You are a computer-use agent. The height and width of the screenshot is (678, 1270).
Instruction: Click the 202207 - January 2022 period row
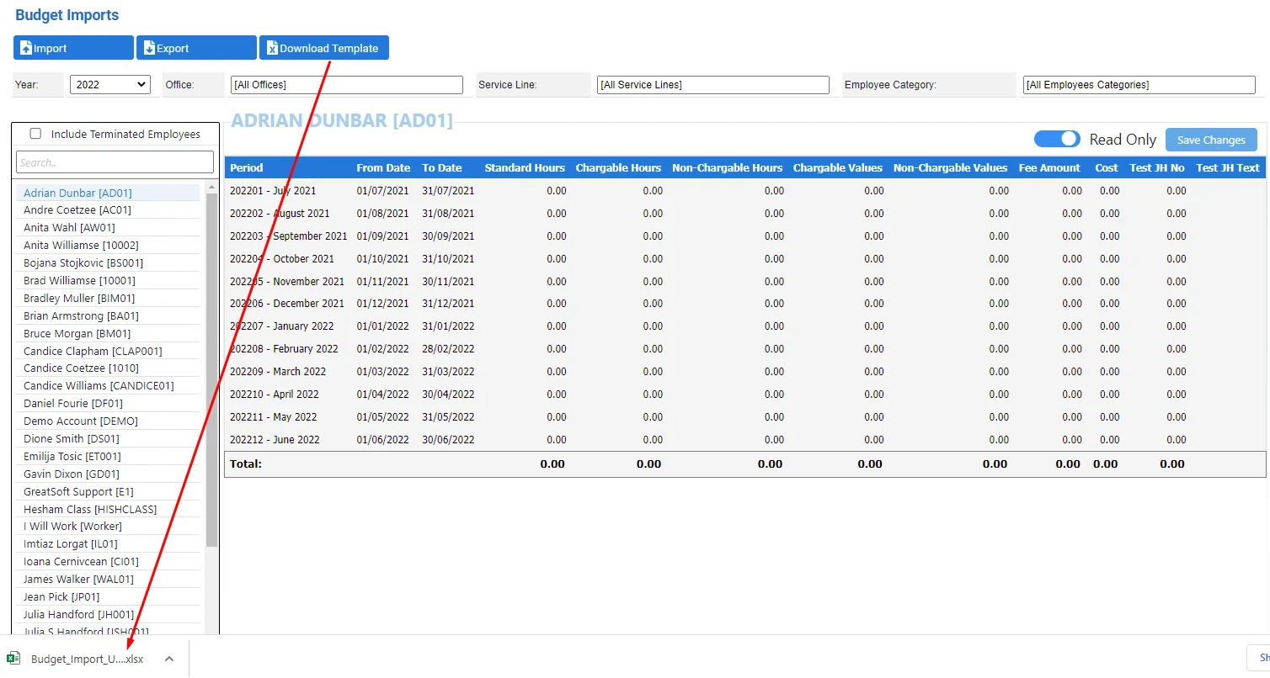(x=744, y=326)
